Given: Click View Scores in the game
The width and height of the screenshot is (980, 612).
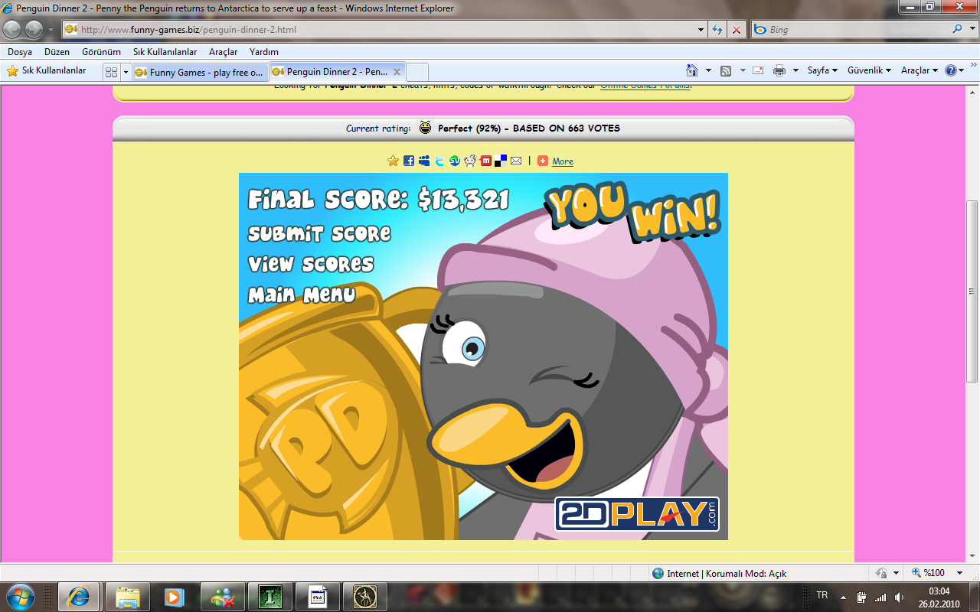Looking at the screenshot, I should pos(311,264).
